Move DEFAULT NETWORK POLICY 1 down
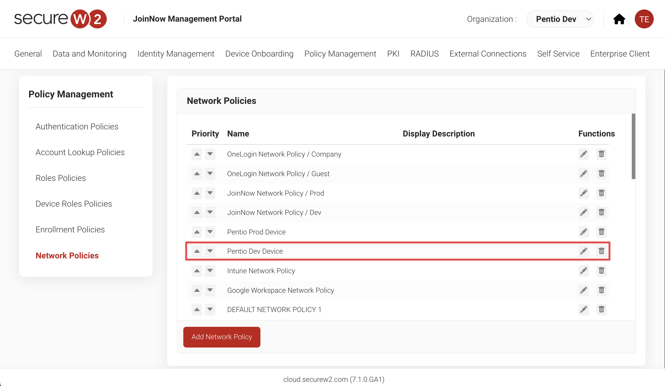665x386 pixels. pos(210,309)
